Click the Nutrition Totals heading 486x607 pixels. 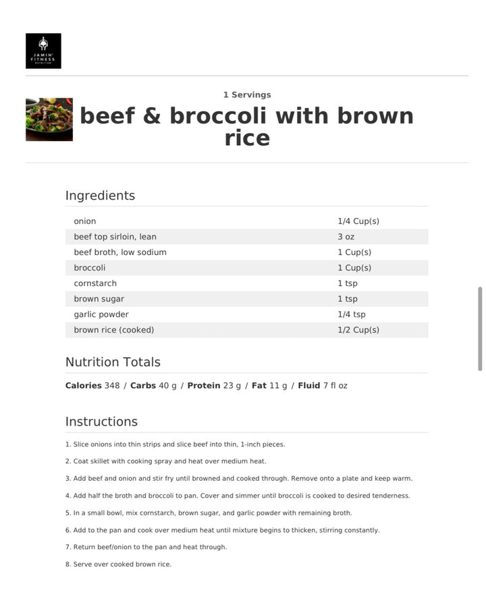pos(113,362)
